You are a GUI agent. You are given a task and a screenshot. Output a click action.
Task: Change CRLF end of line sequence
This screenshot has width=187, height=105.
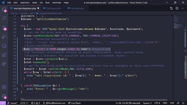point(165,103)
